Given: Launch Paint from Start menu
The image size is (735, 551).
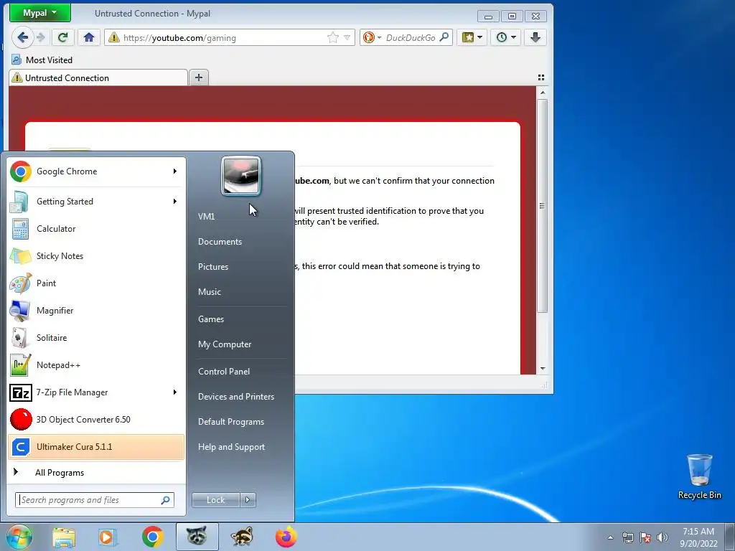Looking at the screenshot, I should [x=95, y=283].
